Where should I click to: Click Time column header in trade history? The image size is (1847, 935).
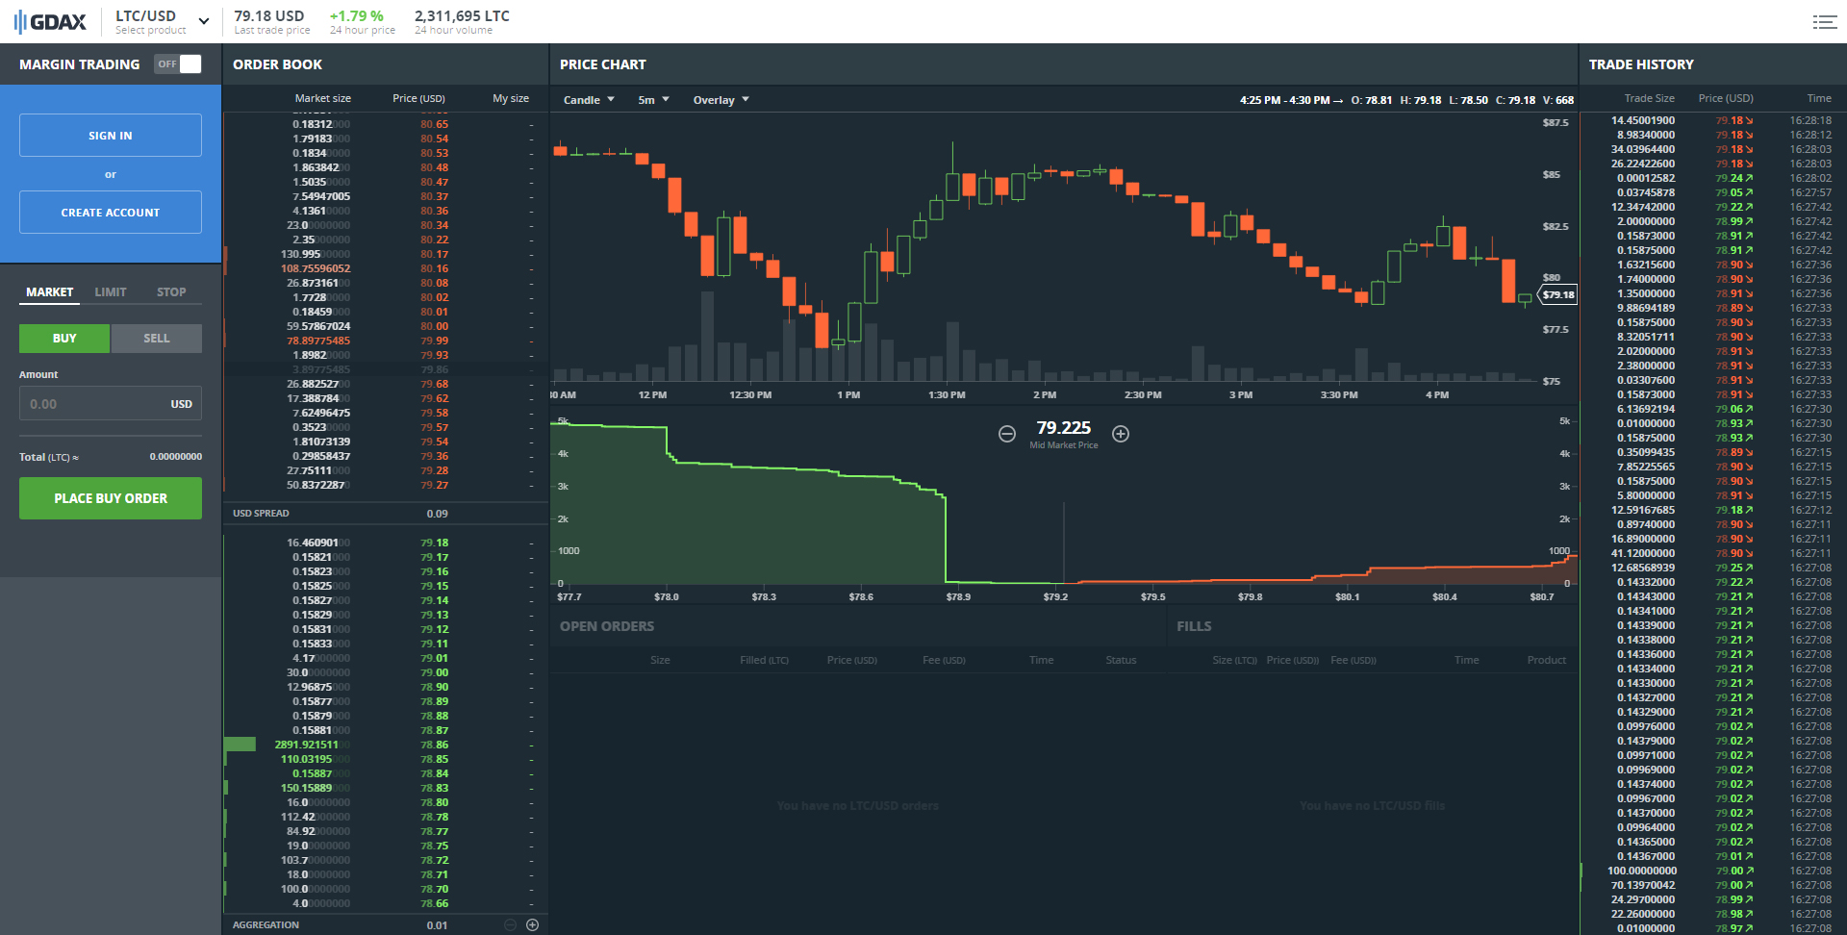pyautogui.click(x=1819, y=98)
